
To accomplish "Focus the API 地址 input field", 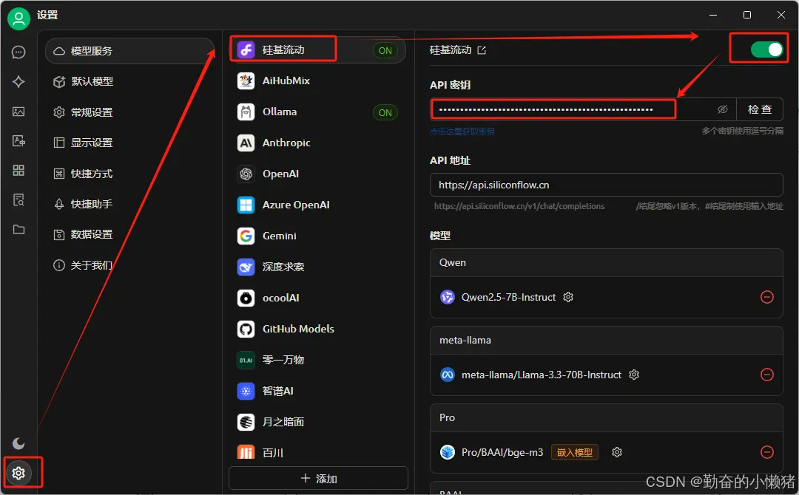I will (607, 185).
